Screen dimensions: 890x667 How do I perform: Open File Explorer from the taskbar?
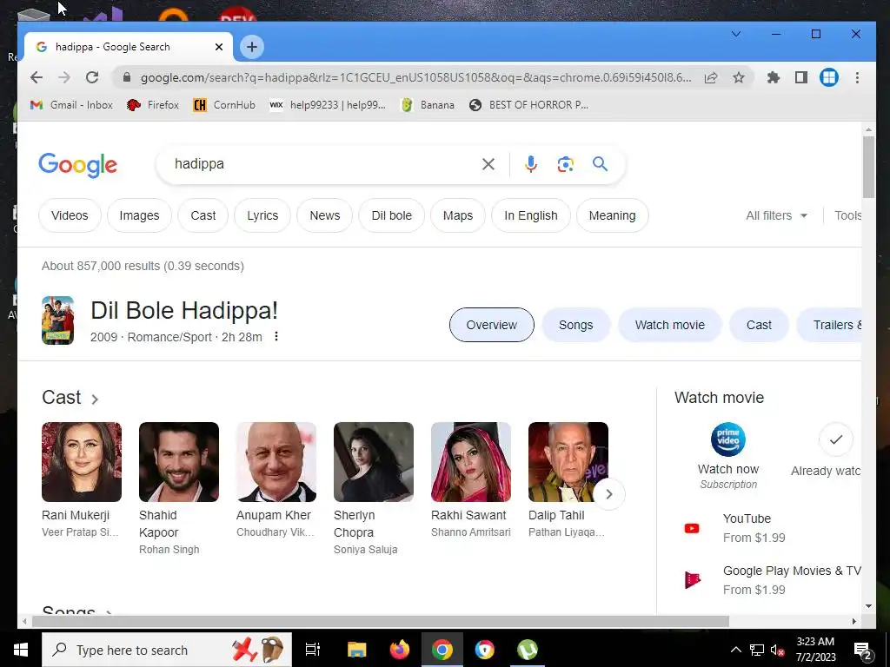click(357, 650)
